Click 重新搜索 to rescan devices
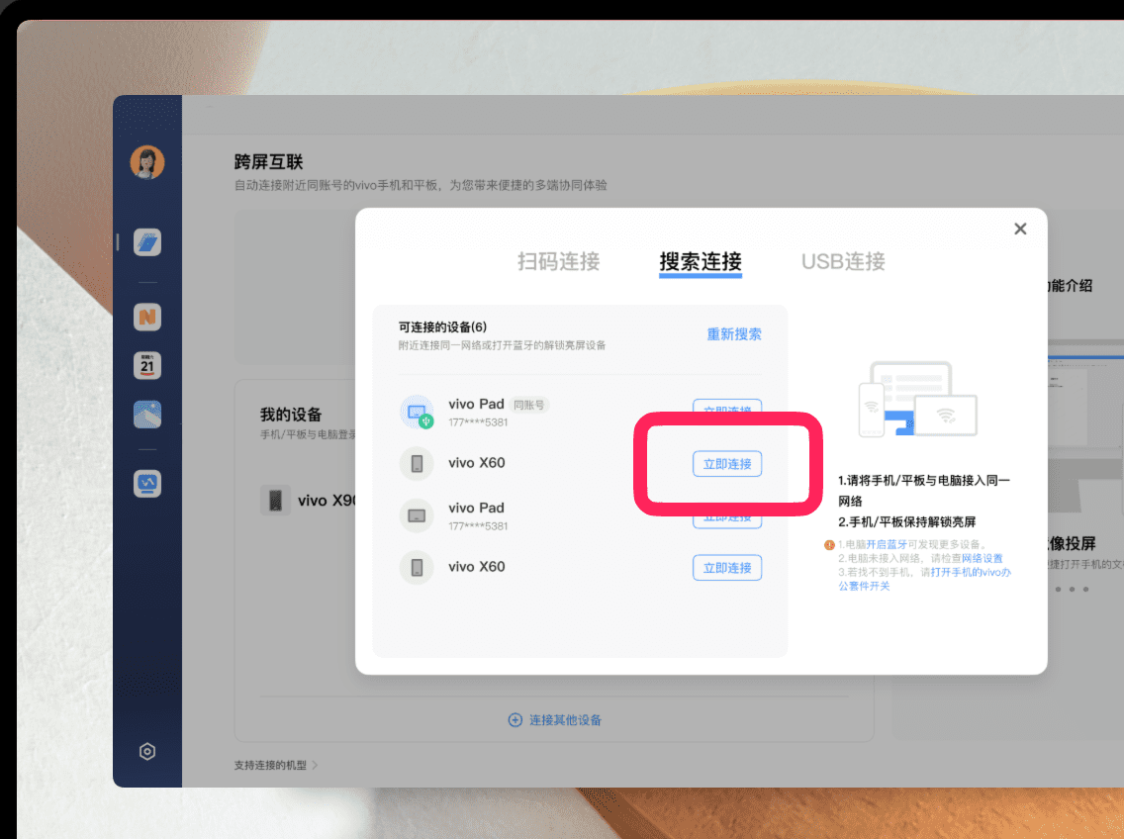 tap(734, 334)
